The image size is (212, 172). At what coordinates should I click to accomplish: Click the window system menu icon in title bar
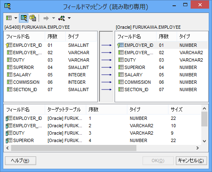click(x=7, y=6)
